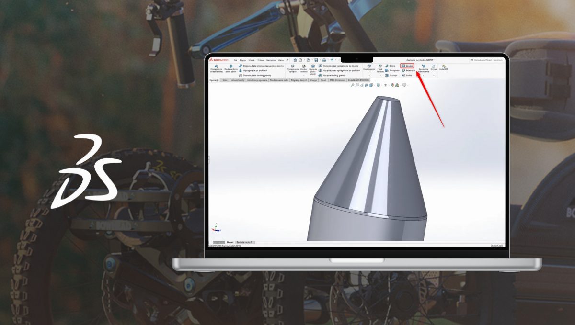Click the Zaokrąglenie tool
575x325 pixels.
tap(369, 67)
